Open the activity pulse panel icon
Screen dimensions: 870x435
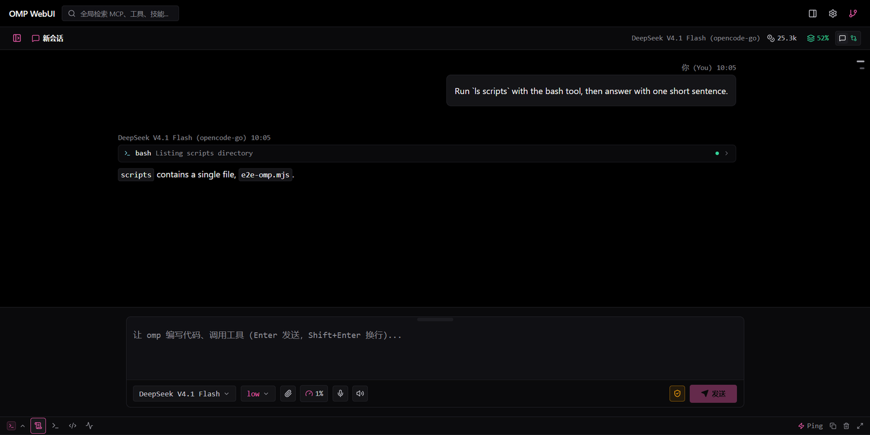point(89,426)
